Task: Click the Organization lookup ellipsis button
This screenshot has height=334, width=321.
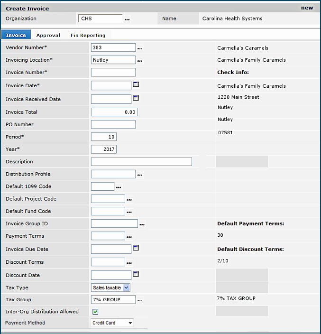Action: (127, 19)
